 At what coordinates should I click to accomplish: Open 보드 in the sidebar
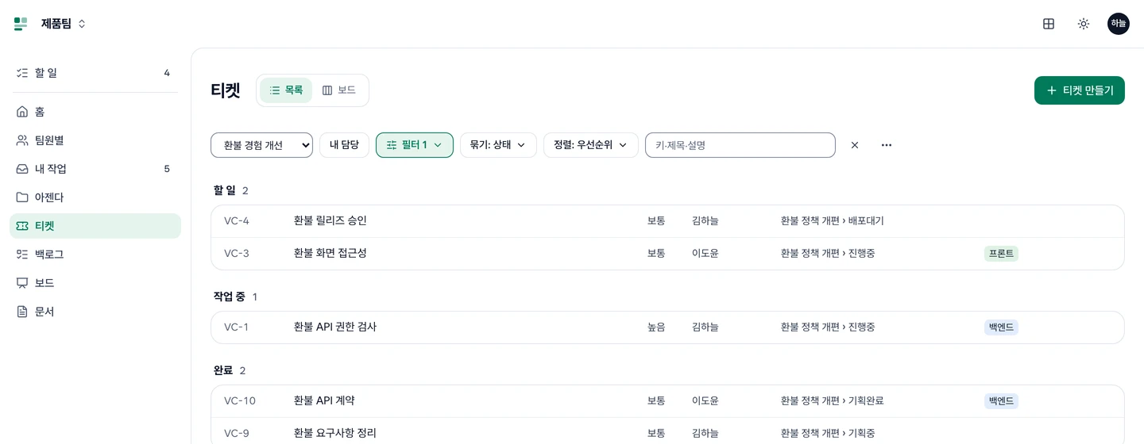point(95,283)
